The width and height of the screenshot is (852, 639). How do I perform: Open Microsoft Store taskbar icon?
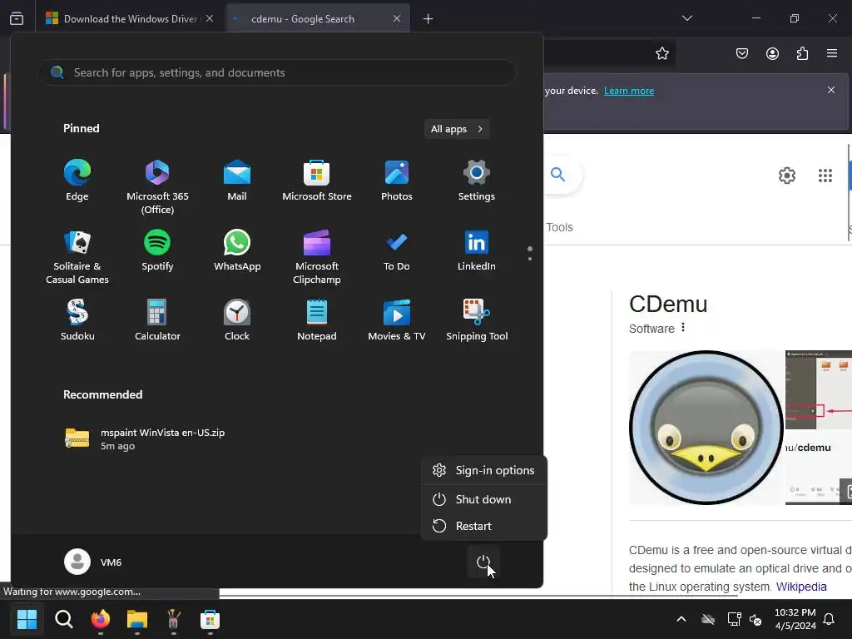click(x=210, y=619)
